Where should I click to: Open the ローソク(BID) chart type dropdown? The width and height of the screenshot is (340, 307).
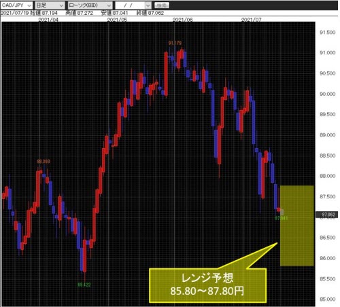(x=90, y=5)
